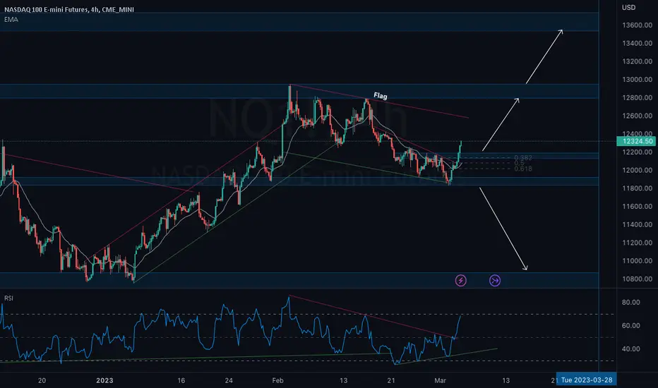
Task: Click the RSI 80.00 axis label
Action: pos(630,303)
